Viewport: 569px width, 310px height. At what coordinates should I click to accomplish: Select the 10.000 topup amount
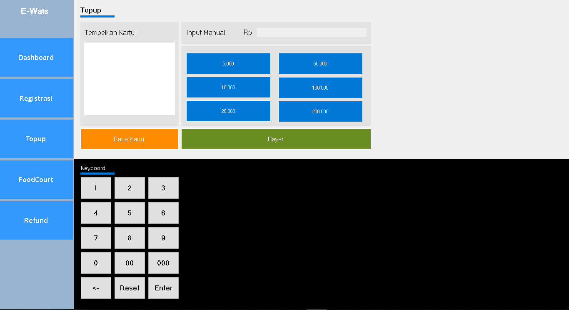tap(228, 87)
